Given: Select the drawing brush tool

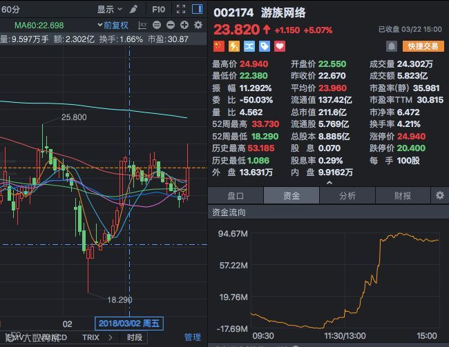Looking at the screenshot, I should tap(133, 10).
